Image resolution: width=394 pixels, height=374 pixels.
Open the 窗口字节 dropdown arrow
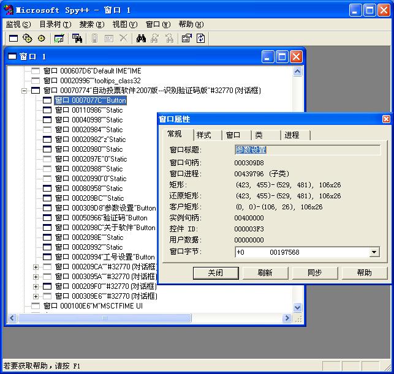[374, 252]
